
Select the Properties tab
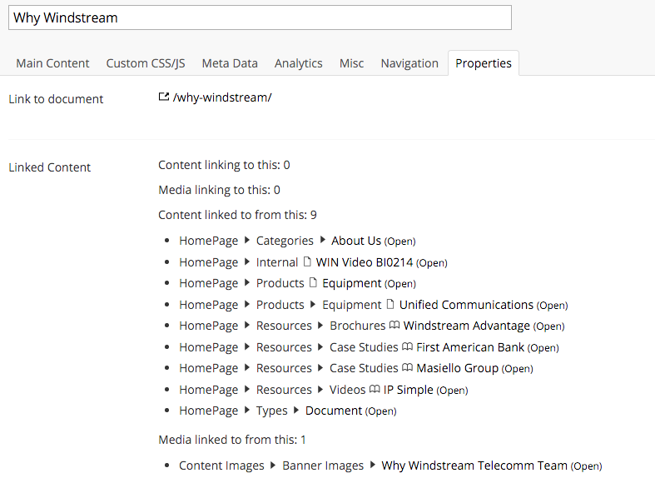[x=484, y=63]
